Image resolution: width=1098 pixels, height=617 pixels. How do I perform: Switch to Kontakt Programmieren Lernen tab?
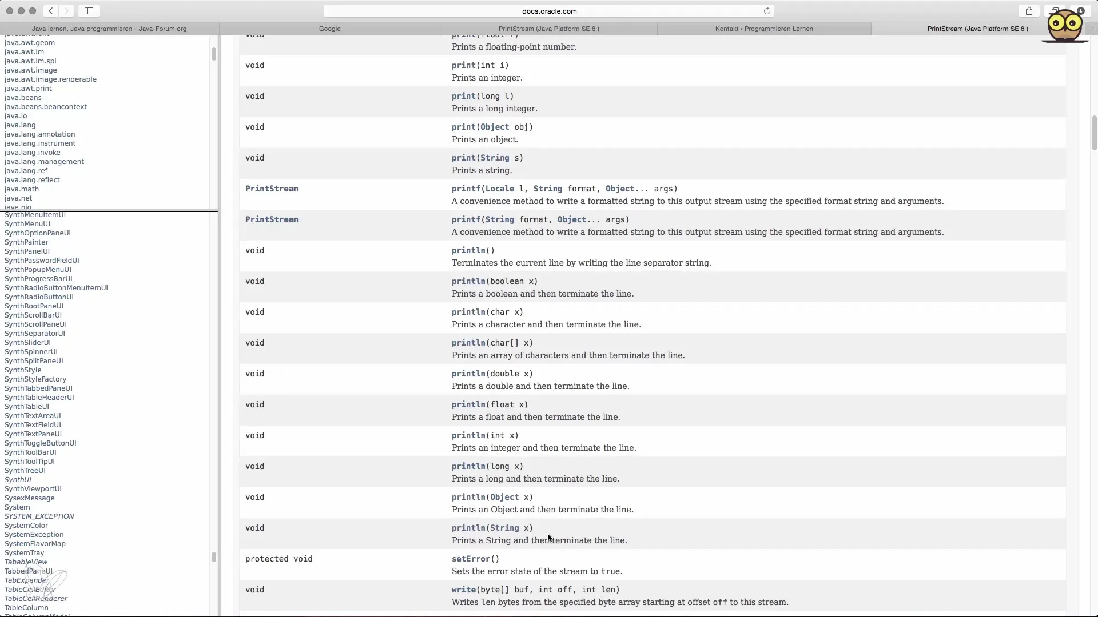(763, 29)
